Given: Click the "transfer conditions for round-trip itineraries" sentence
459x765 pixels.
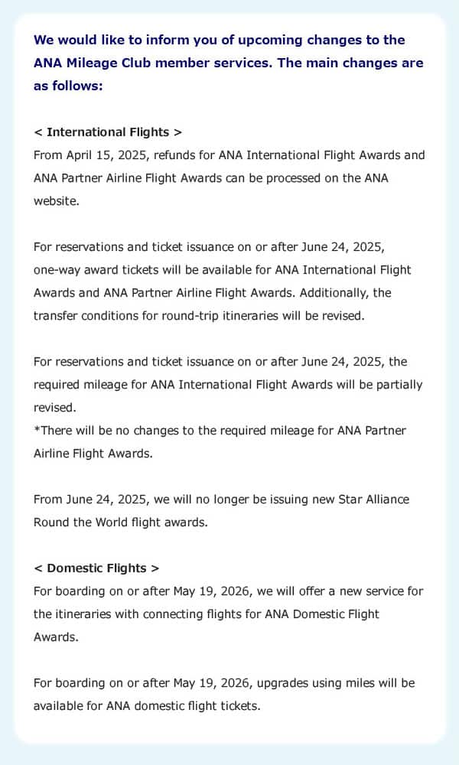Looking at the screenshot, I should pos(199,315).
